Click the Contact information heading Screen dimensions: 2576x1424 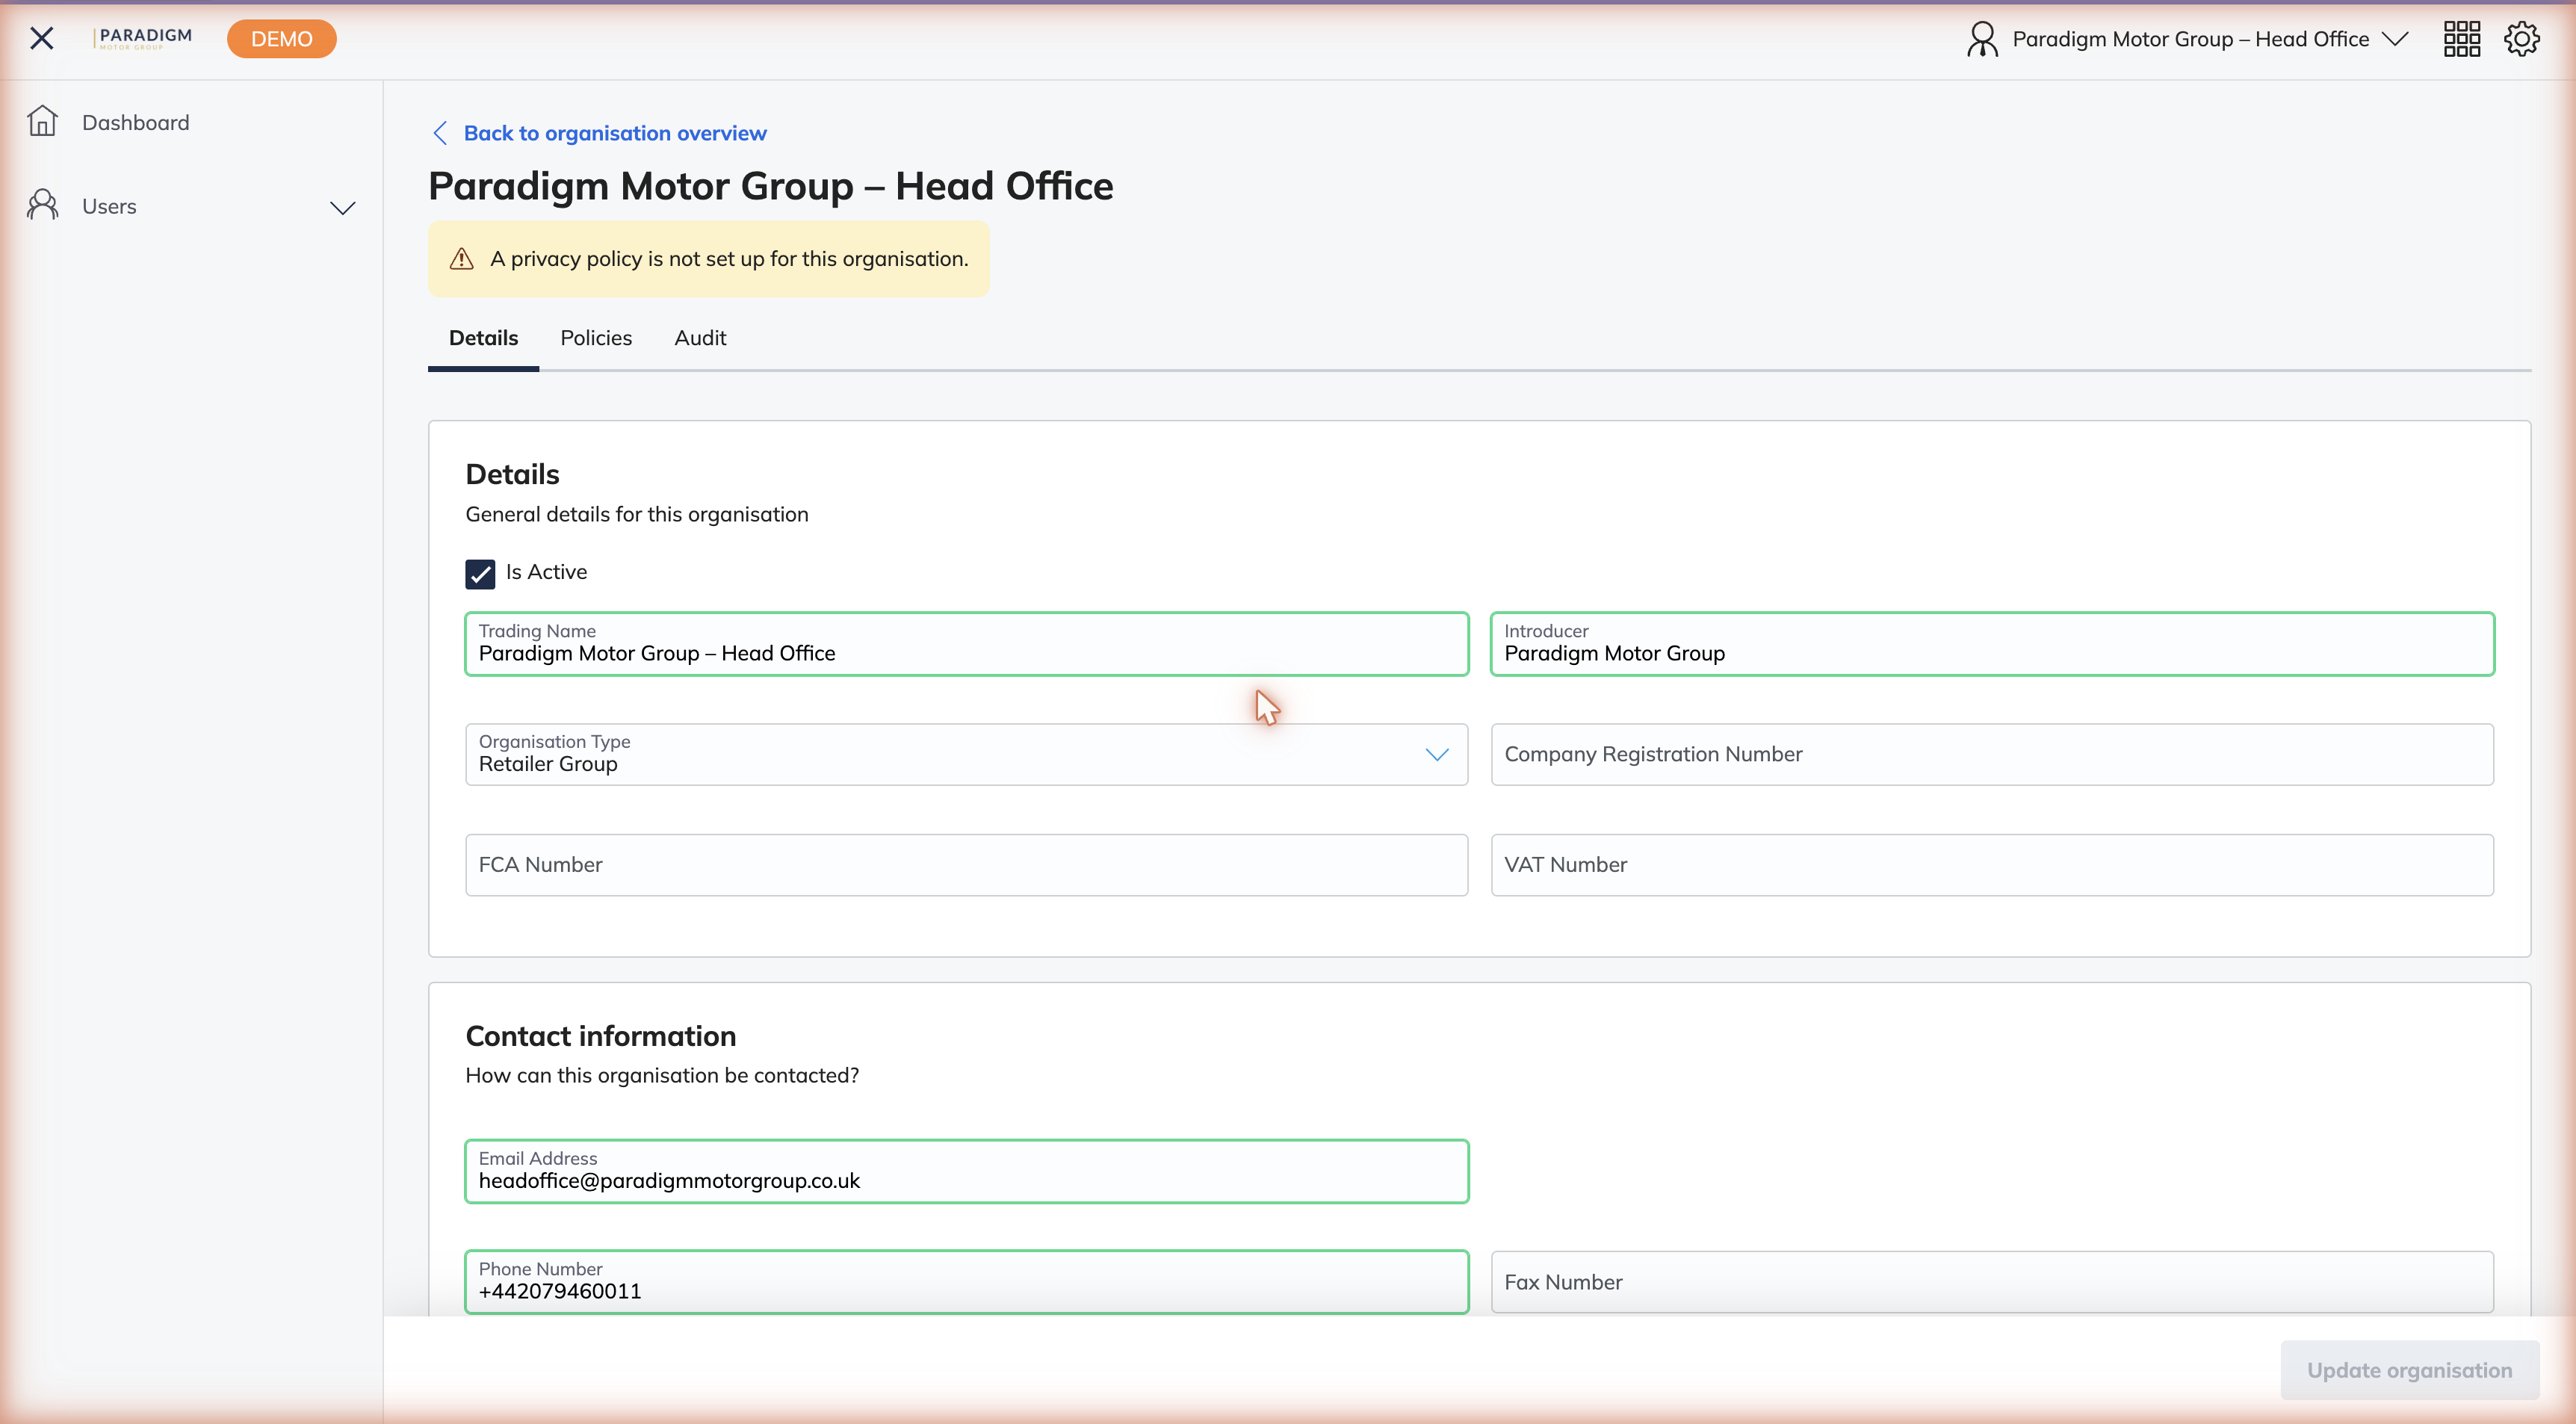coord(600,1036)
